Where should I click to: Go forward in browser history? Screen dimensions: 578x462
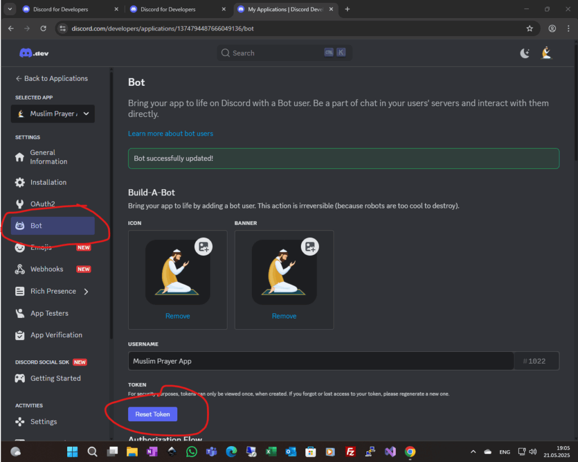pos(27,28)
